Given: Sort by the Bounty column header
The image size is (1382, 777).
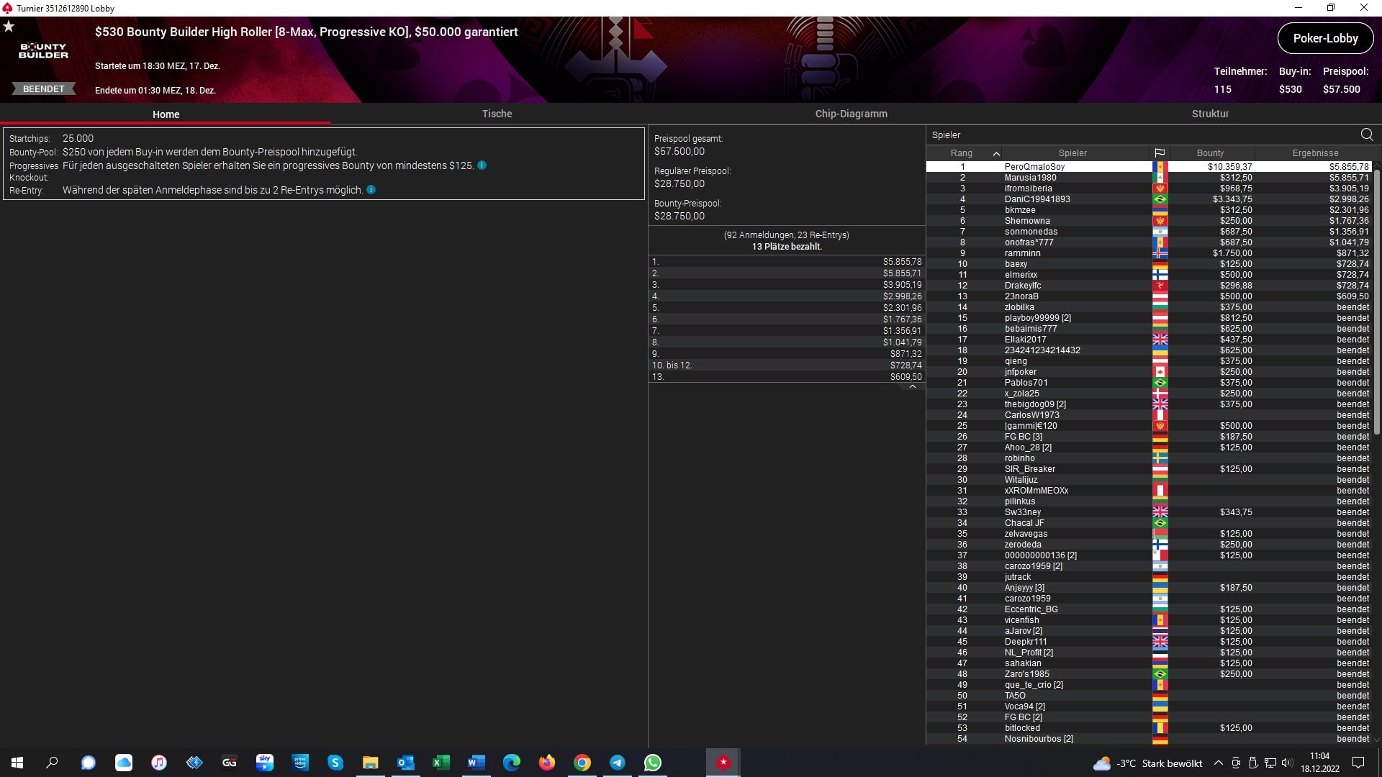Looking at the screenshot, I should [1210, 153].
